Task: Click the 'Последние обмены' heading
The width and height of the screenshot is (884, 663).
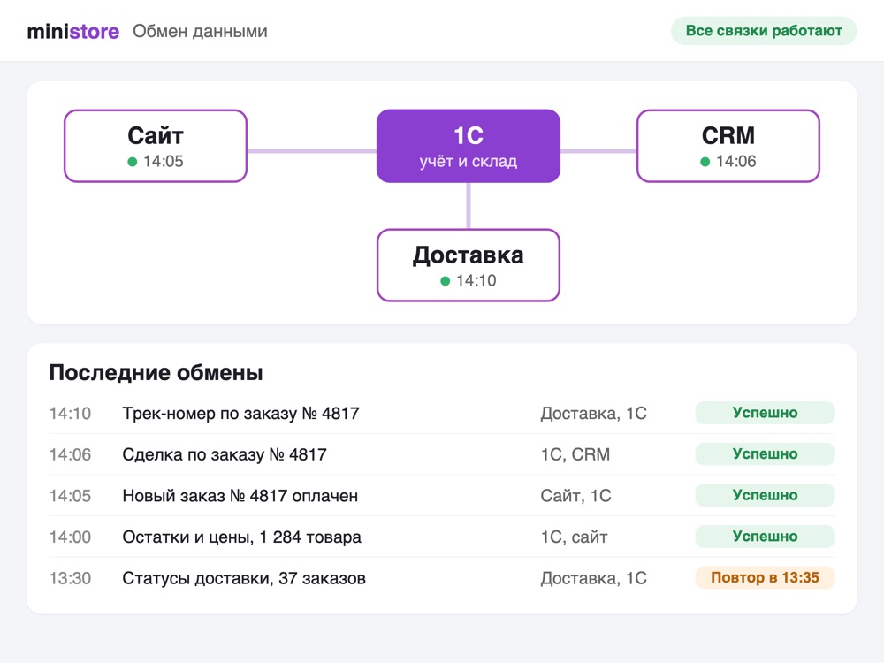Action: coord(156,373)
